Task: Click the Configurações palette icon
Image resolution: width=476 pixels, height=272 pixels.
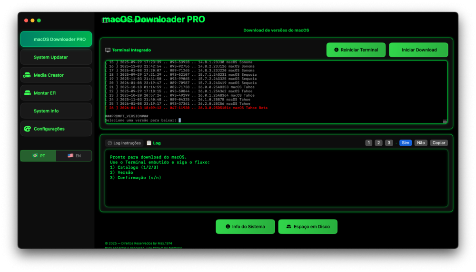Action: (x=27, y=129)
